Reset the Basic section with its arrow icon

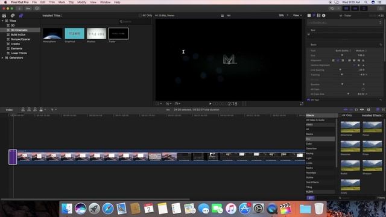point(381,45)
